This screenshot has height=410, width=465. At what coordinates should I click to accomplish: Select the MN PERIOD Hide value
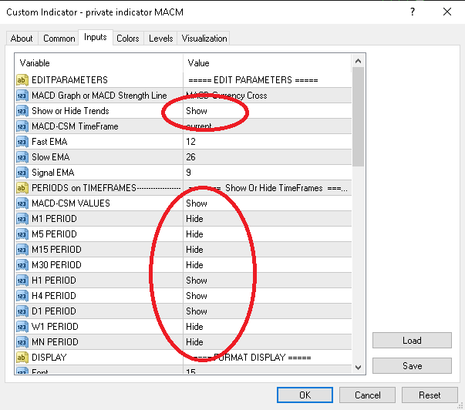pyautogui.click(x=194, y=342)
